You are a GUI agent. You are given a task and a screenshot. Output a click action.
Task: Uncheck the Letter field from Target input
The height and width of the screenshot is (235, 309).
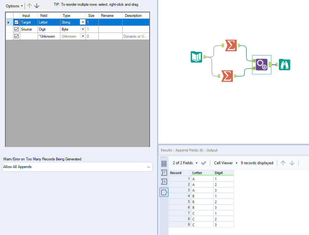coord(16,22)
